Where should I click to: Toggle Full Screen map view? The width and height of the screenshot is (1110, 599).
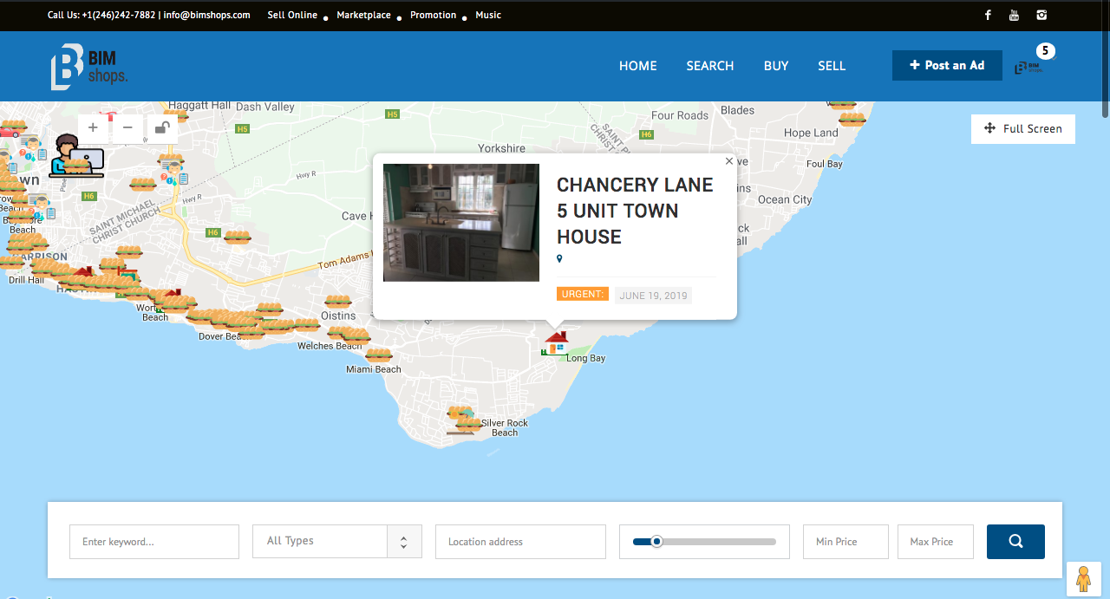coord(1022,129)
